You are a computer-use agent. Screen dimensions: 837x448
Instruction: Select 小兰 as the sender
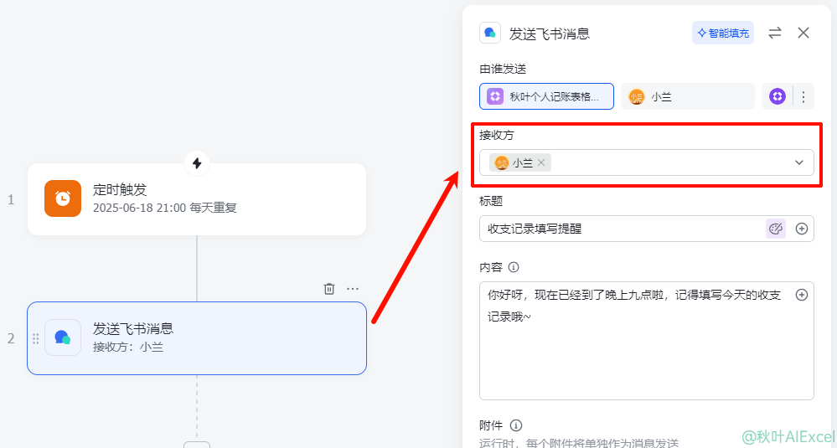[x=688, y=96]
